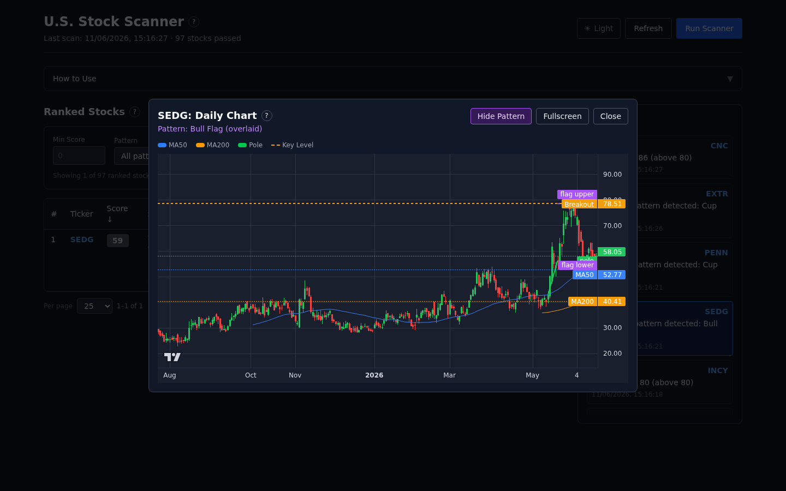Click the Pattern: Bull Flag (overlaid) text
Screen dimensions: 786x491
[210, 129]
